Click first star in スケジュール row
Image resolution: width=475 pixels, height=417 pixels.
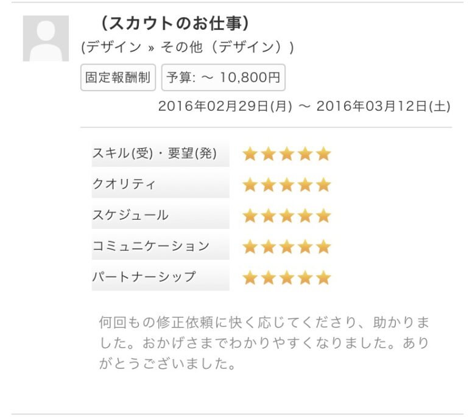tap(250, 216)
